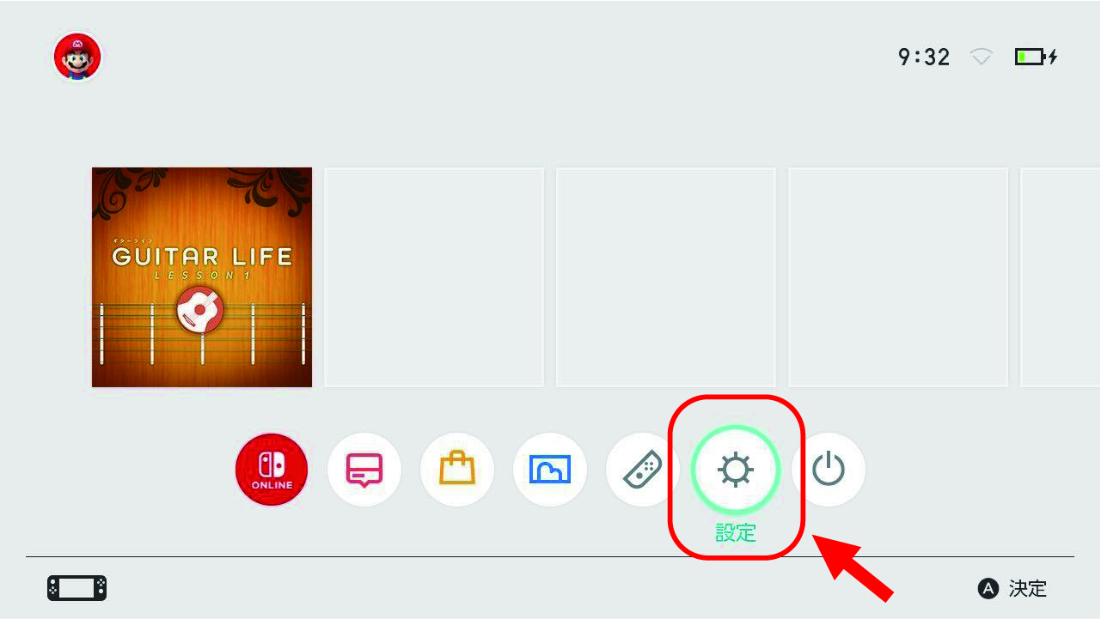This screenshot has width=1101, height=619.
Task: Open the News speech-bubble icon
Action: point(364,470)
